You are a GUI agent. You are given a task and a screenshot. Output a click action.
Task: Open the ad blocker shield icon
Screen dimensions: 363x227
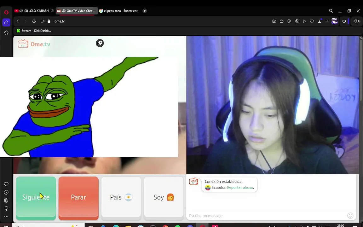(289, 21)
